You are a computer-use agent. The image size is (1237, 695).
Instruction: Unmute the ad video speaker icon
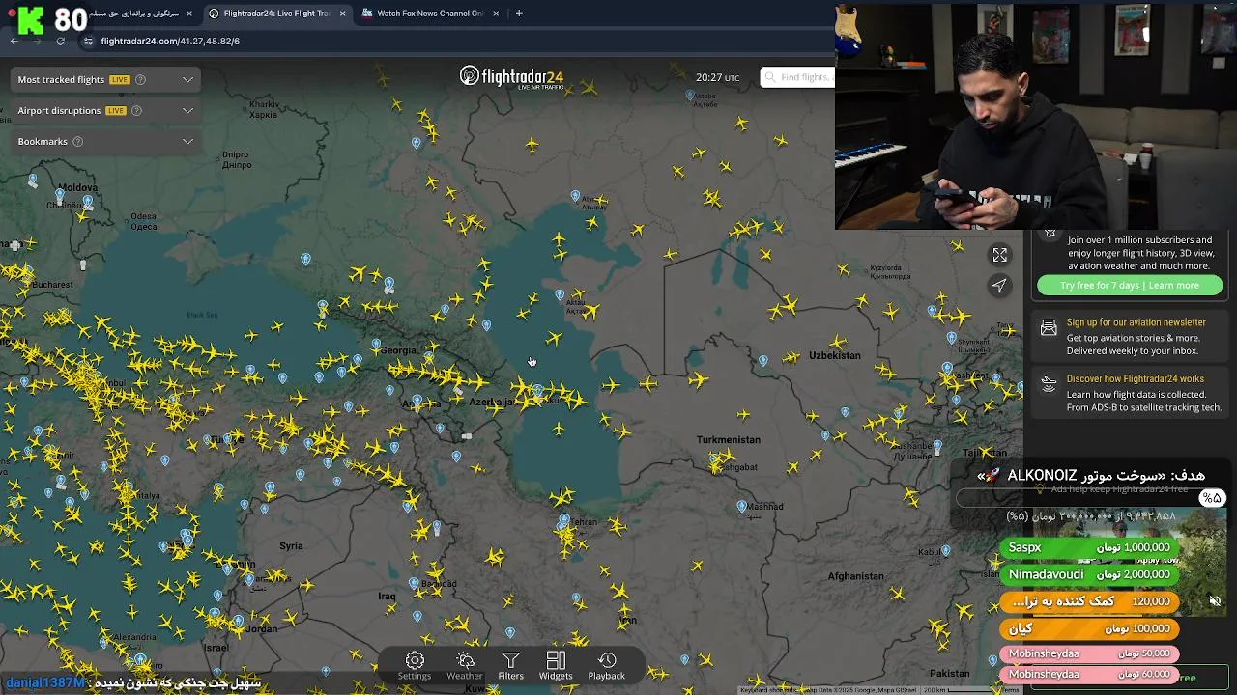(x=1215, y=600)
